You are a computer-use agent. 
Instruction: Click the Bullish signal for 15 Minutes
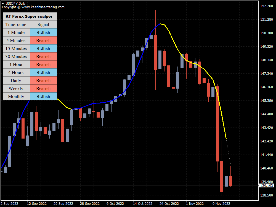pos(44,48)
